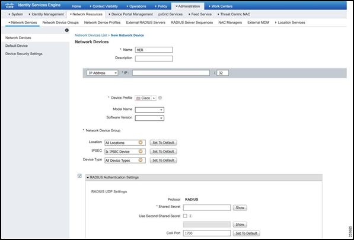Viewport: 354px width, 240px height.
Task: Open the Administration menu
Action: (x=187, y=7)
